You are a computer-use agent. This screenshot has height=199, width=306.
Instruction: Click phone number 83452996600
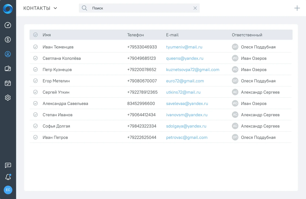(141, 103)
